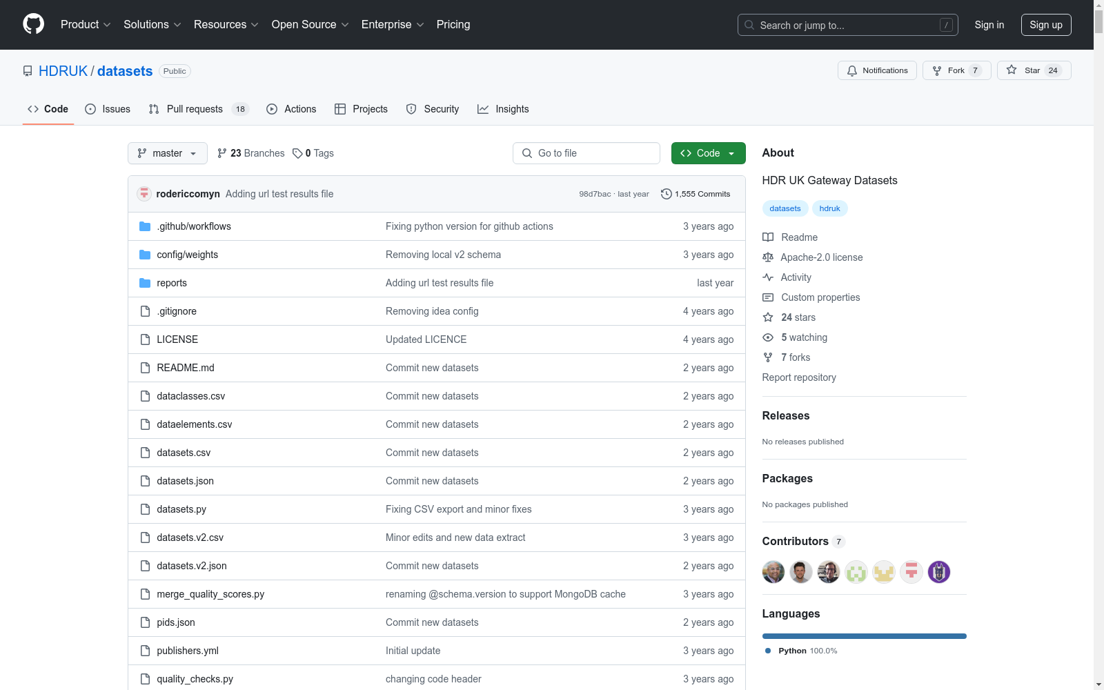Click the history clock icon near Commits
The height and width of the screenshot is (690, 1104).
[x=666, y=194]
